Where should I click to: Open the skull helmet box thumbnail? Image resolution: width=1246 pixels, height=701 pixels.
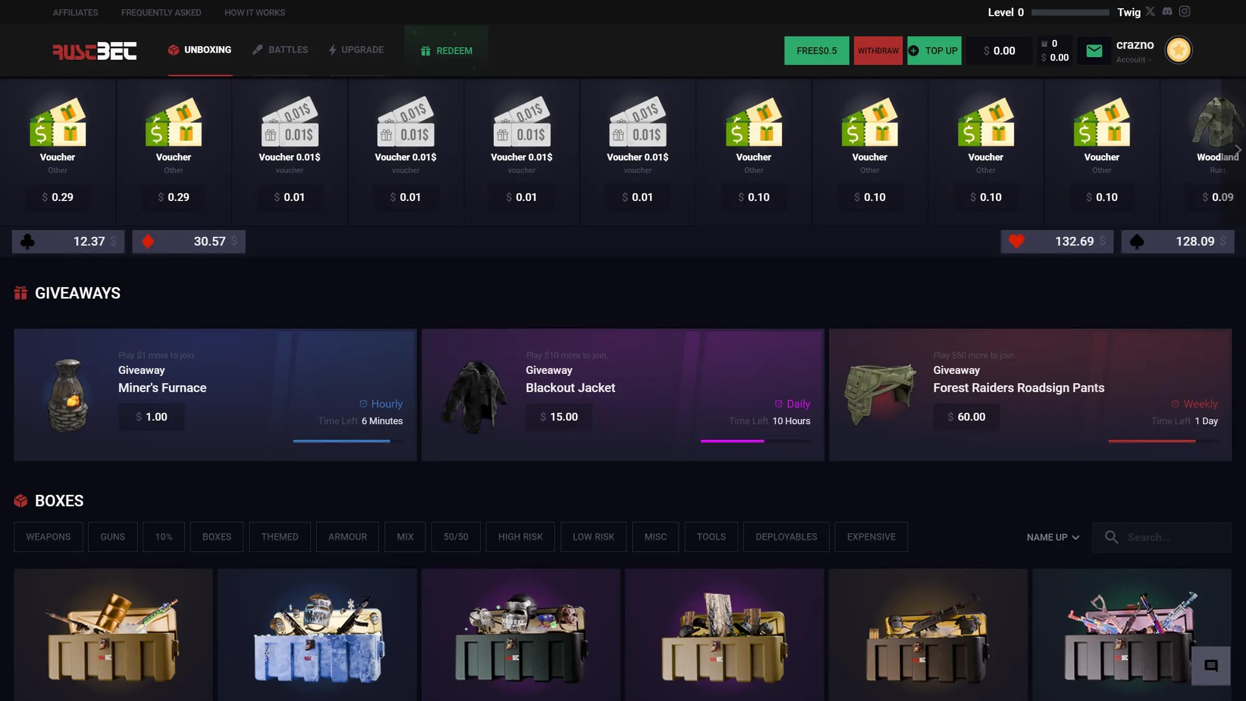pos(521,635)
